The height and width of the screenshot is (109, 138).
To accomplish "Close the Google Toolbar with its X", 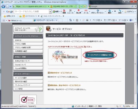I will tap(4, 11).
